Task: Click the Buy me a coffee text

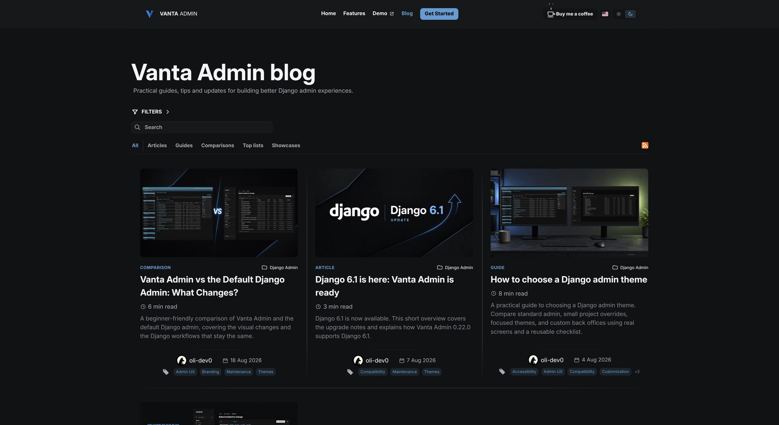Action: pos(575,14)
